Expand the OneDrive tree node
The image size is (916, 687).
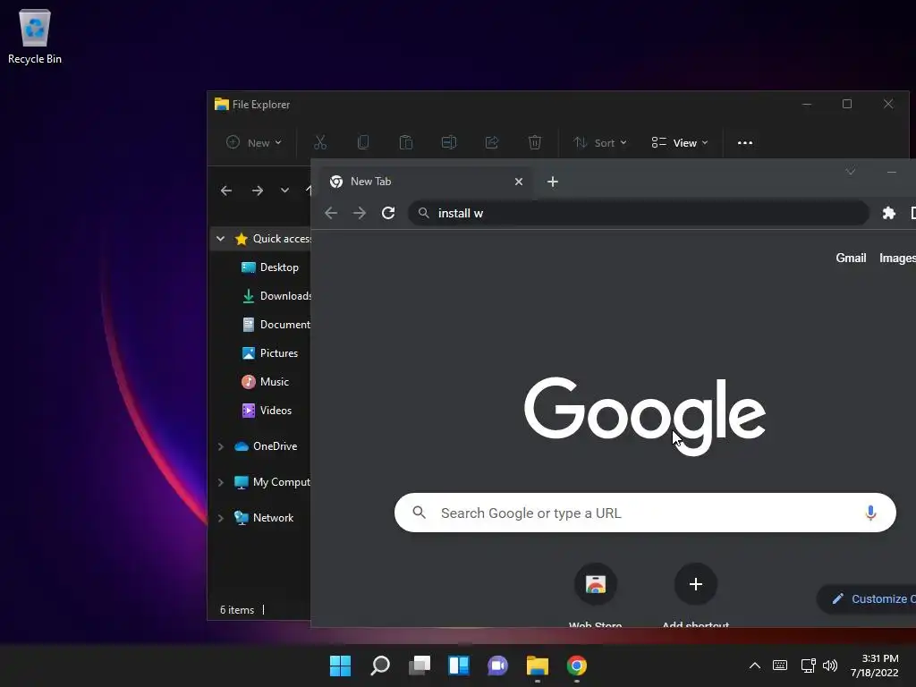[x=220, y=446]
